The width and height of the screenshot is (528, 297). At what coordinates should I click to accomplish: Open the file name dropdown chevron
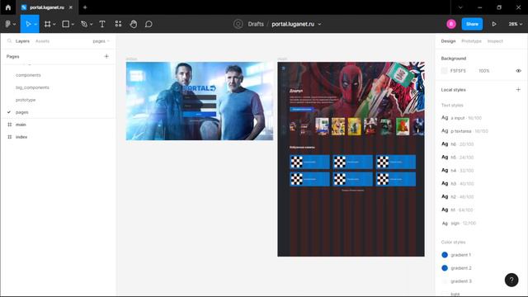click(319, 24)
